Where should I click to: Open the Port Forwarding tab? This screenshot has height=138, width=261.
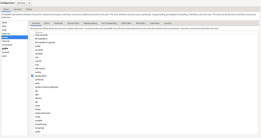[109, 23]
